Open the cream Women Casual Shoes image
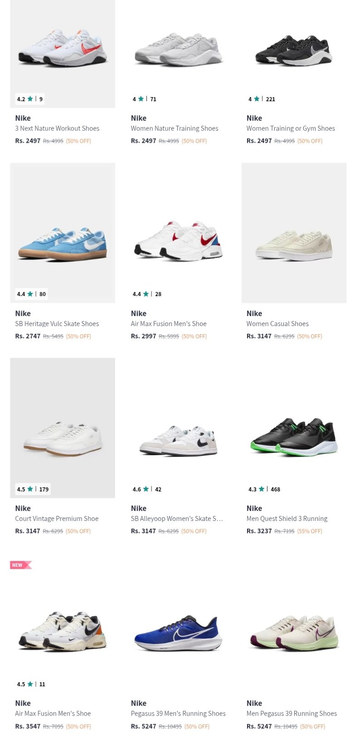This screenshot has width=360, height=743. (x=294, y=233)
